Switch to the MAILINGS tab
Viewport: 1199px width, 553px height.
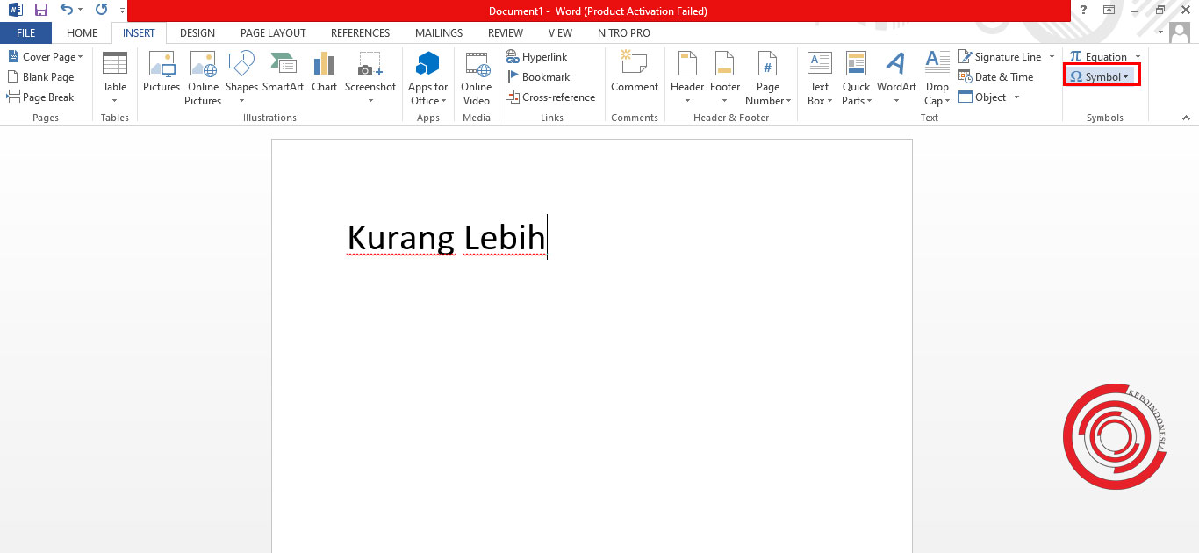[439, 32]
